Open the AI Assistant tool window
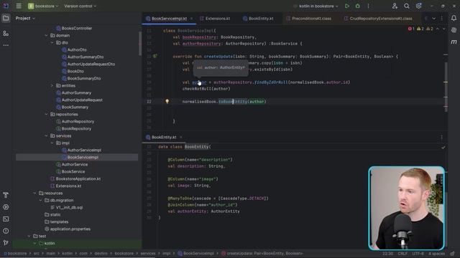Screen dimensions: 460x258 click(454, 30)
